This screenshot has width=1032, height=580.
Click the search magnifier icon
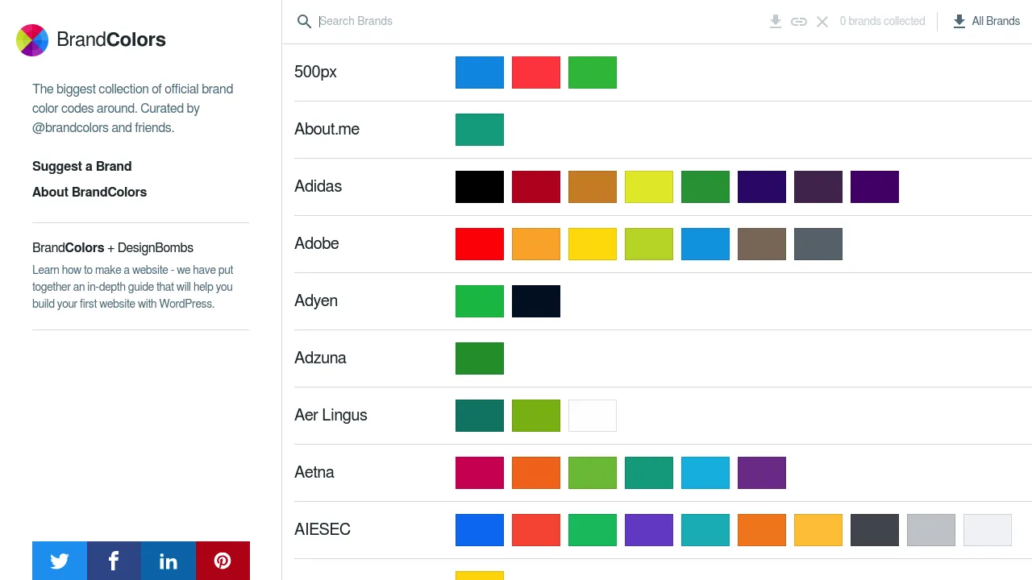[304, 21]
